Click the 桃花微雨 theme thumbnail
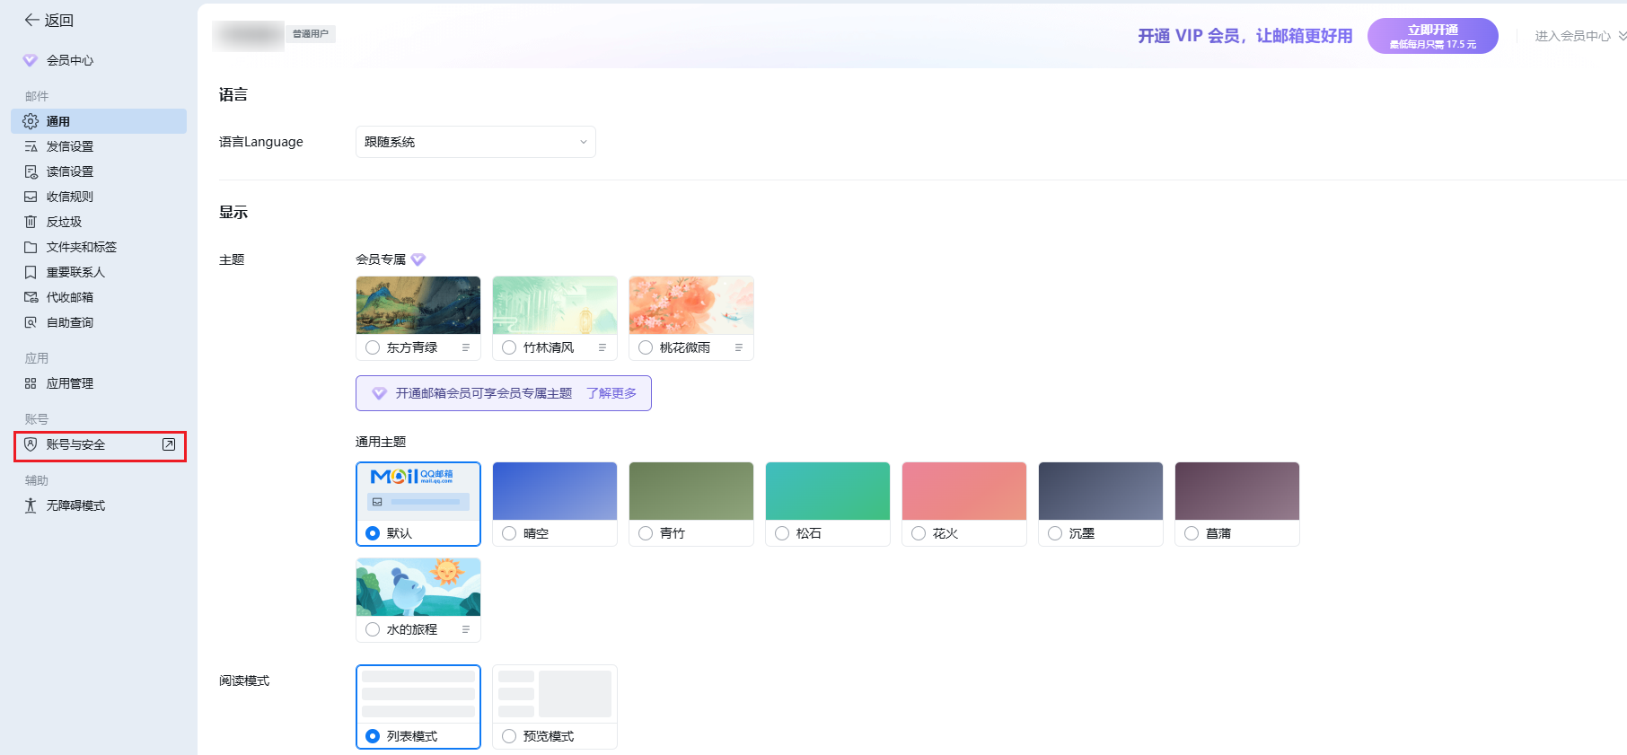 click(x=691, y=305)
